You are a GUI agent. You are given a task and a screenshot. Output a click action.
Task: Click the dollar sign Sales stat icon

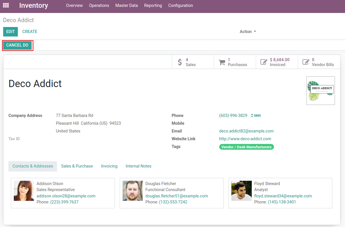(x=180, y=62)
